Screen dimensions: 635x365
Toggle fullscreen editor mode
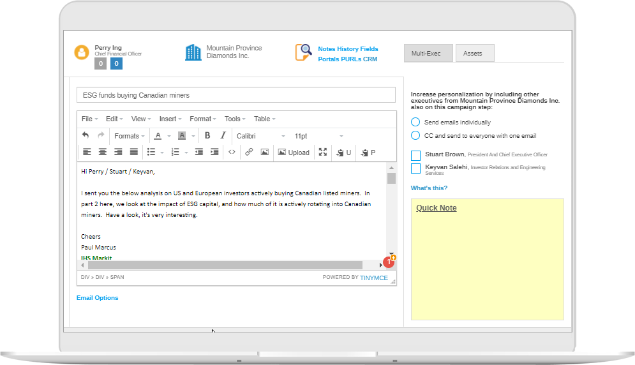tap(323, 152)
